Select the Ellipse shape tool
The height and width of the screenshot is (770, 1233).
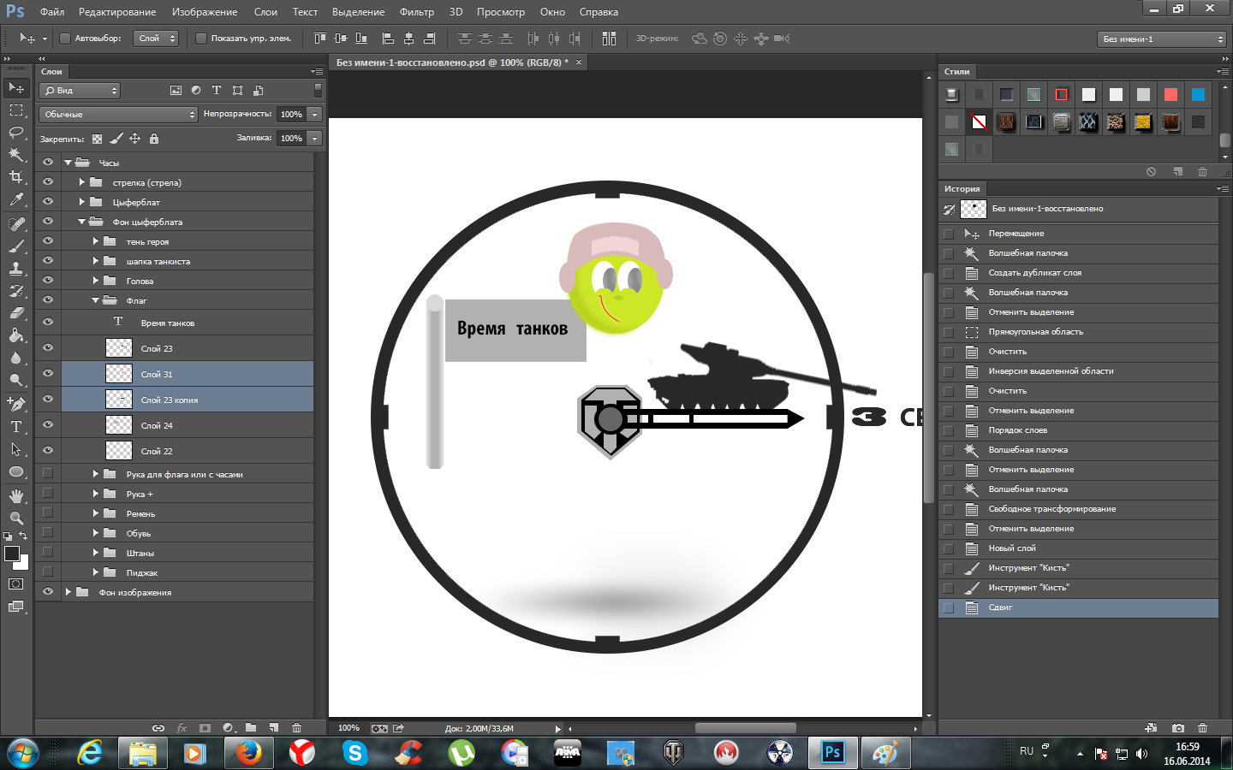tap(16, 472)
